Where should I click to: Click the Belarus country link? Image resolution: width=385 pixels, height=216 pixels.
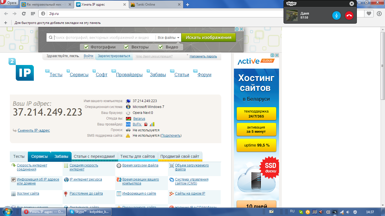tap(139, 119)
